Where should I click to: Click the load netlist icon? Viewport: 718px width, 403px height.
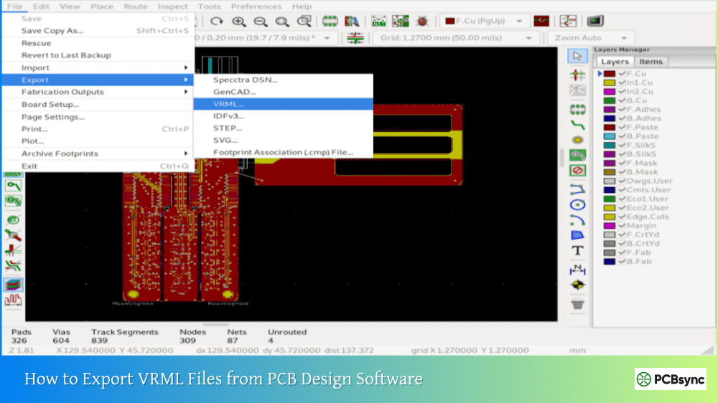(x=378, y=21)
